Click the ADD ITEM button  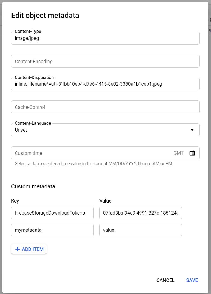[29, 249]
